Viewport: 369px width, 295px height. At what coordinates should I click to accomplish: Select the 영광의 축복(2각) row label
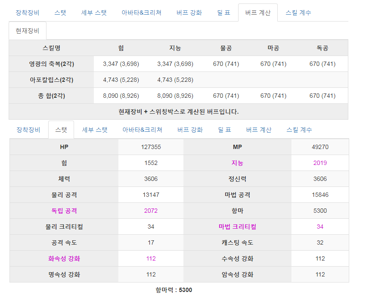click(x=51, y=64)
